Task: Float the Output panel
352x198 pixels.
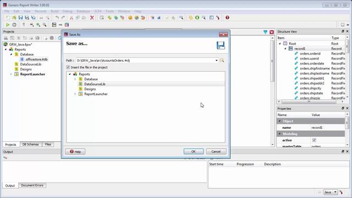Action: pos(343,152)
